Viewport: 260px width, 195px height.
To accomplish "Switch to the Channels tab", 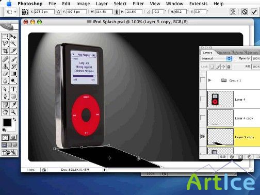I will [x=223, y=53].
